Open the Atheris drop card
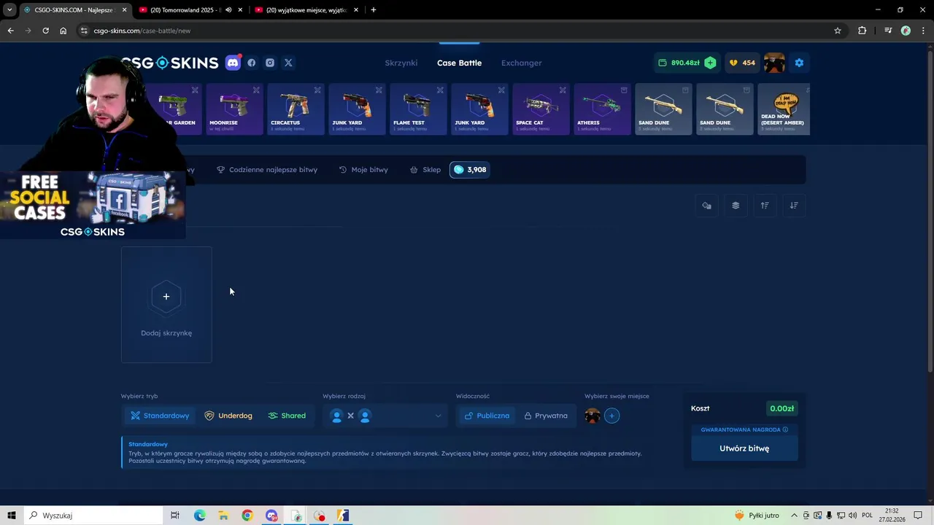 (603, 109)
